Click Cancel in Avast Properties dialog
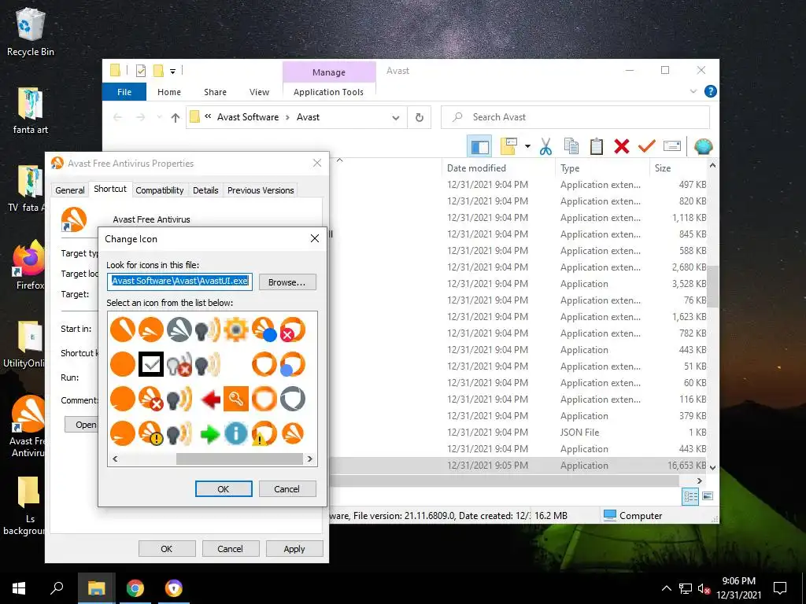The image size is (806, 604). (x=231, y=548)
